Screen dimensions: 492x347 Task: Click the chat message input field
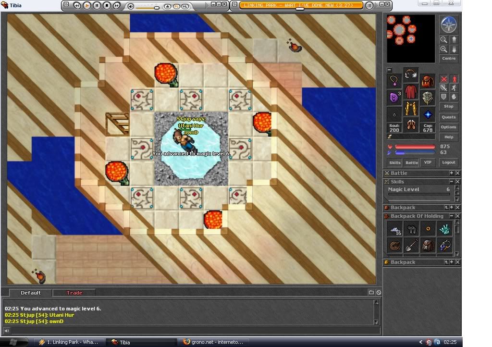(x=196, y=330)
